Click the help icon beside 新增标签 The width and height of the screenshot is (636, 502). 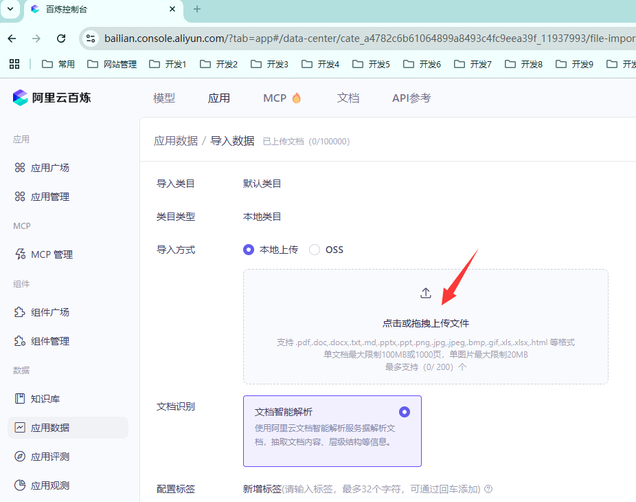tap(488, 489)
